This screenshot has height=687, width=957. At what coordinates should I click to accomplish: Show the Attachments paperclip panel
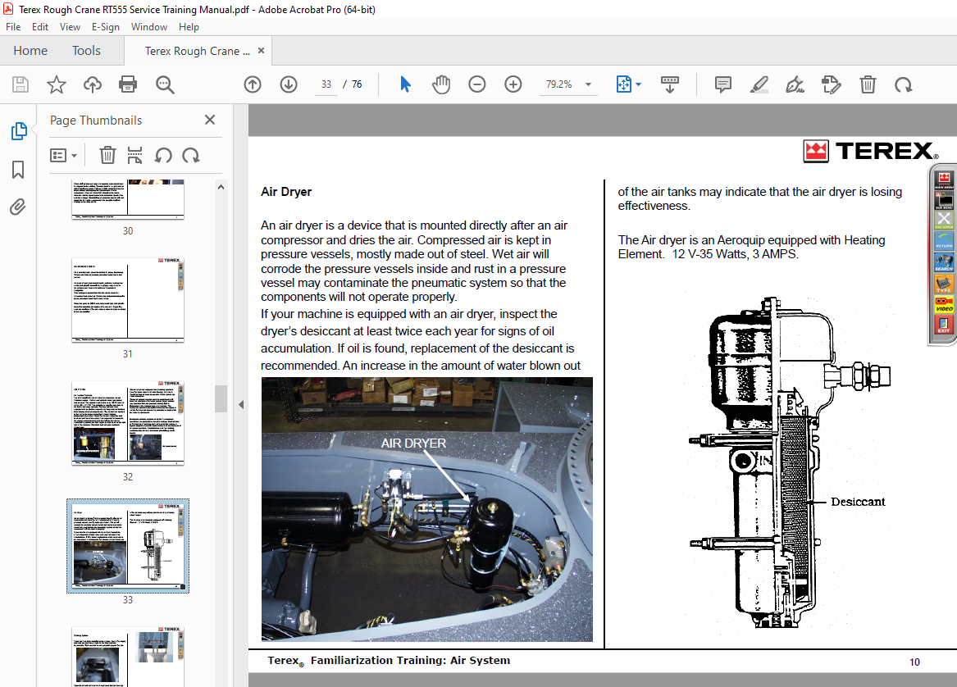(x=18, y=207)
